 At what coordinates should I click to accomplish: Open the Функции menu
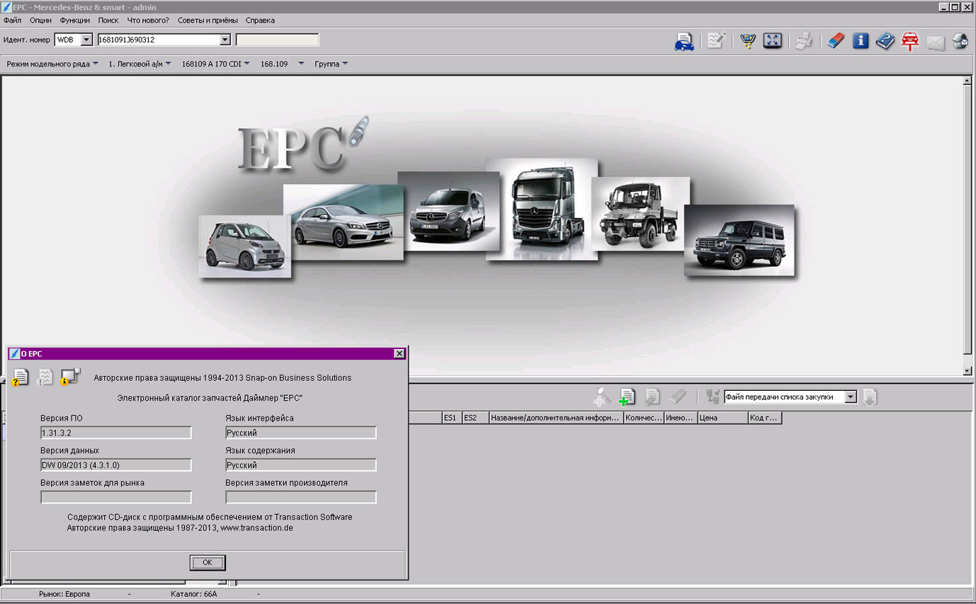pyautogui.click(x=75, y=21)
